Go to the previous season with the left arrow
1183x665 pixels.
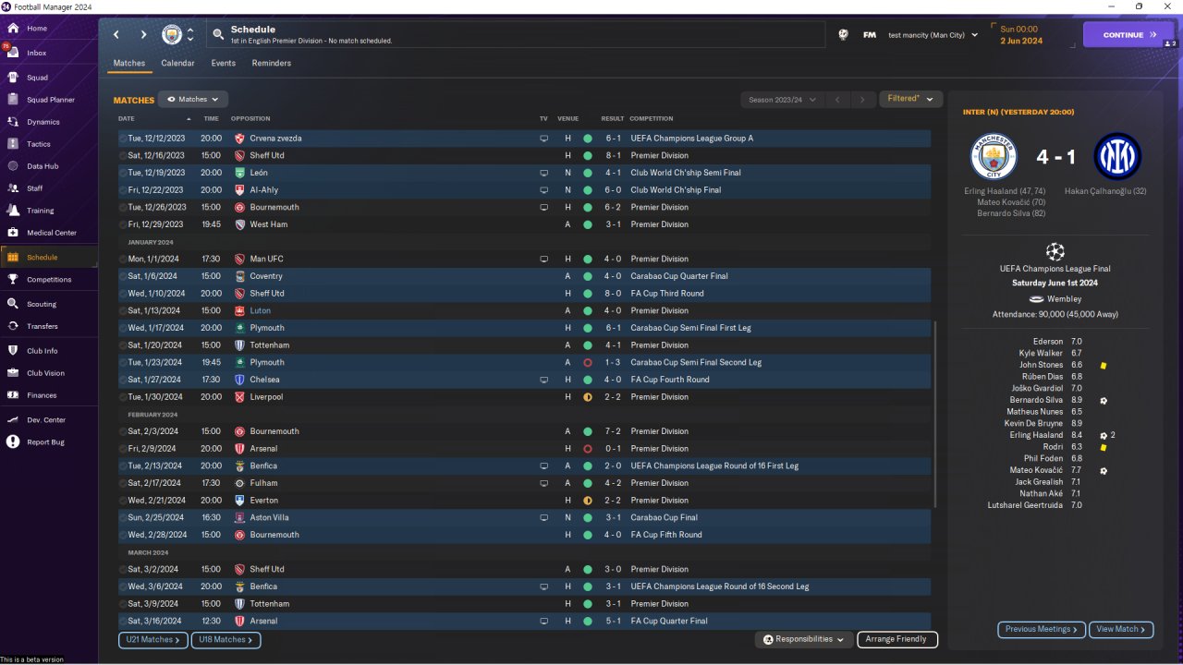836,100
